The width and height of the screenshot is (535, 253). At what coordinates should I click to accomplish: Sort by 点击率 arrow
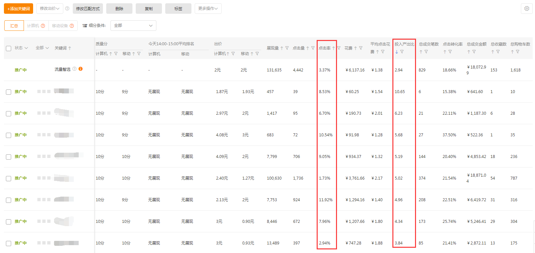[333, 48]
